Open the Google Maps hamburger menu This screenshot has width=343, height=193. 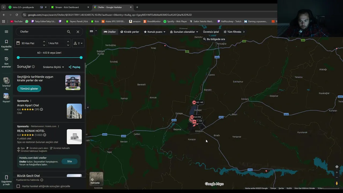tap(6, 32)
